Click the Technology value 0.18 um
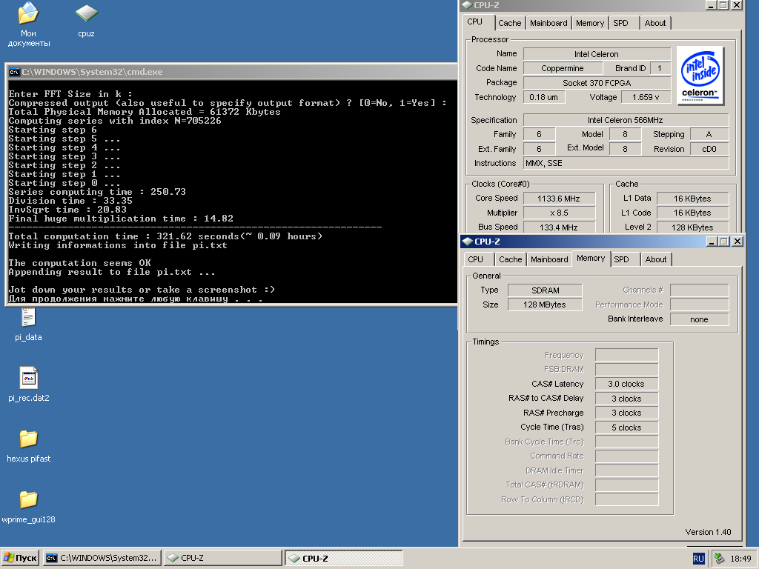The image size is (759, 569). (543, 97)
